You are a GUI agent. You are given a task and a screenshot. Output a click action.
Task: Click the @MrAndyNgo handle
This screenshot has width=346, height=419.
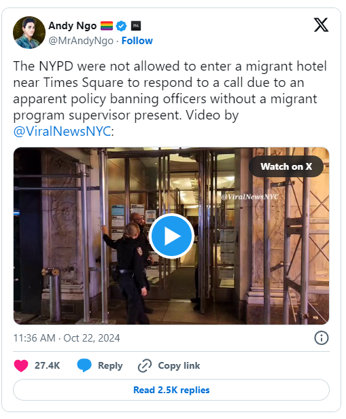(81, 41)
